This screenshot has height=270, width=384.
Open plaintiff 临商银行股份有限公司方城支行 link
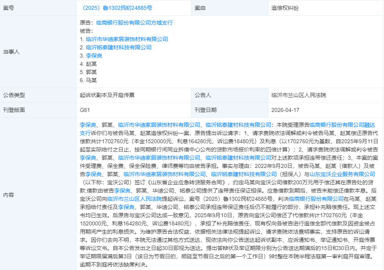point(134,23)
